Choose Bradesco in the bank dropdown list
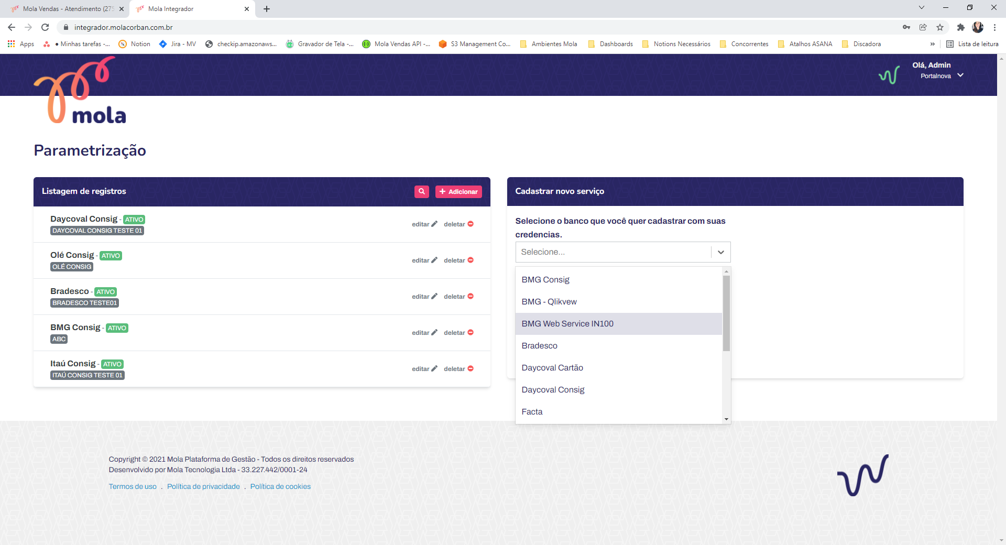 (x=618, y=346)
